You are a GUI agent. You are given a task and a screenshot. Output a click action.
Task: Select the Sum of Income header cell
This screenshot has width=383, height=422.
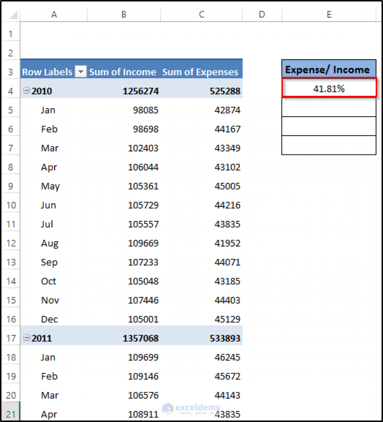[x=122, y=72]
